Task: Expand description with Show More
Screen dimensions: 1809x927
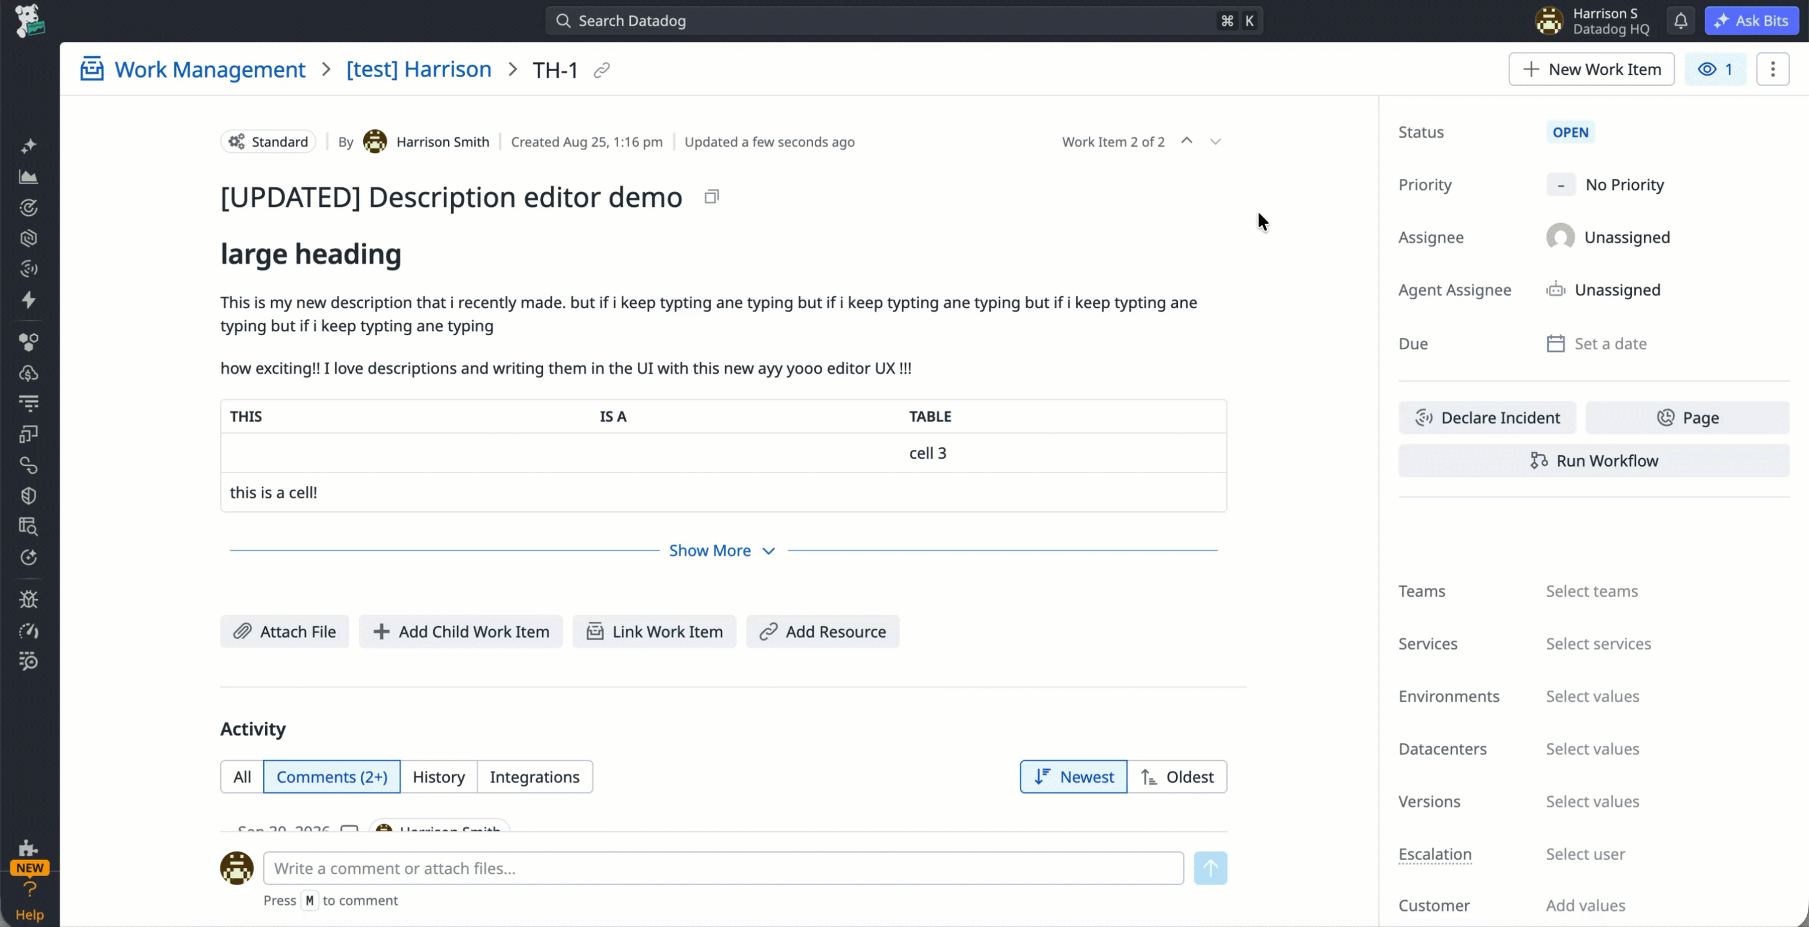Action: (x=722, y=551)
